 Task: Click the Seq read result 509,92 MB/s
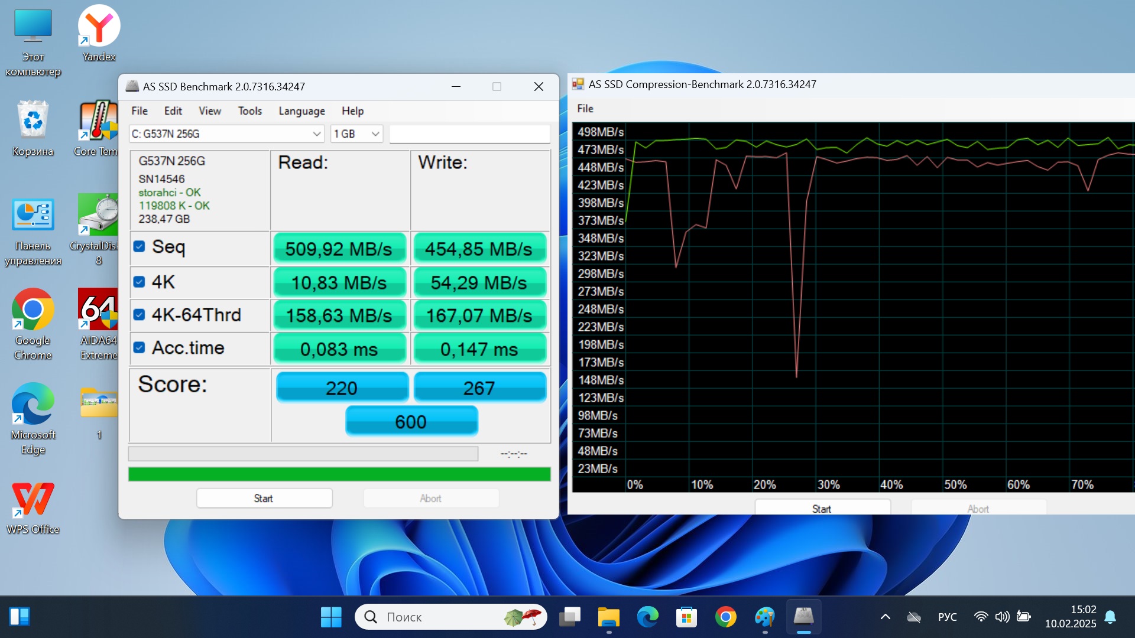click(x=339, y=249)
